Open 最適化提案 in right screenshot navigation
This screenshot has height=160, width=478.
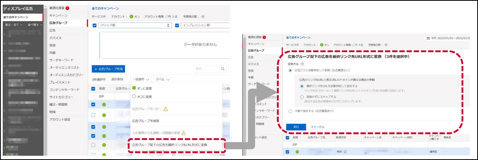[255, 38]
